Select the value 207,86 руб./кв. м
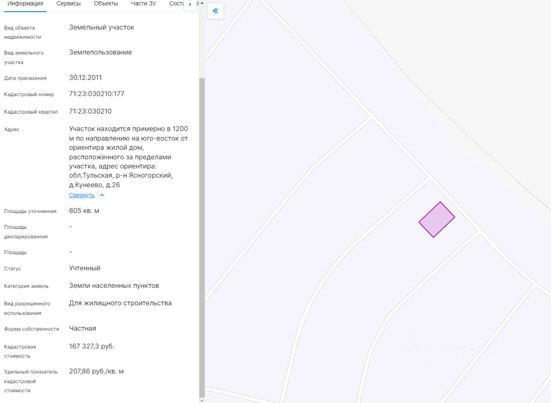This screenshot has height=403, width=551. [96, 371]
